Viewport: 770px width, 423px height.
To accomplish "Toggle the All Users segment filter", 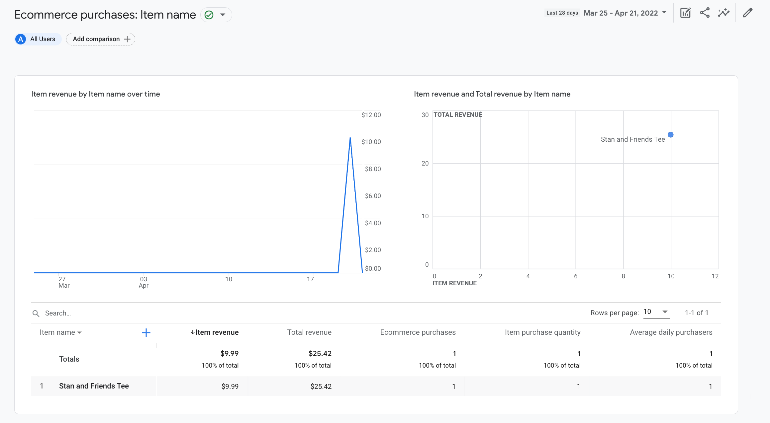I will tap(37, 39).
